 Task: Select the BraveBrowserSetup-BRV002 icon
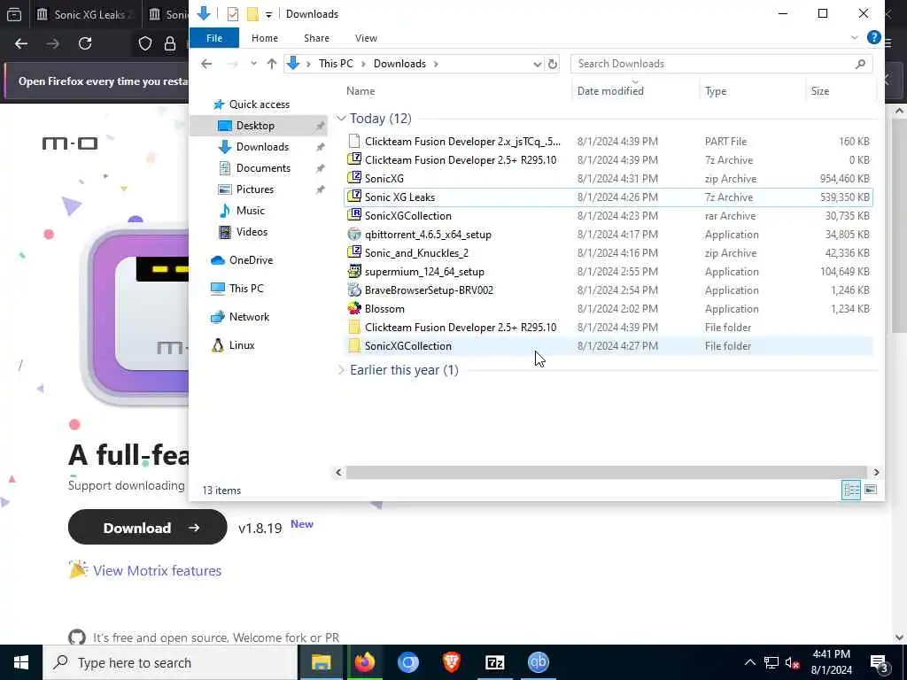pyautogui.click(x=354, y=290)
